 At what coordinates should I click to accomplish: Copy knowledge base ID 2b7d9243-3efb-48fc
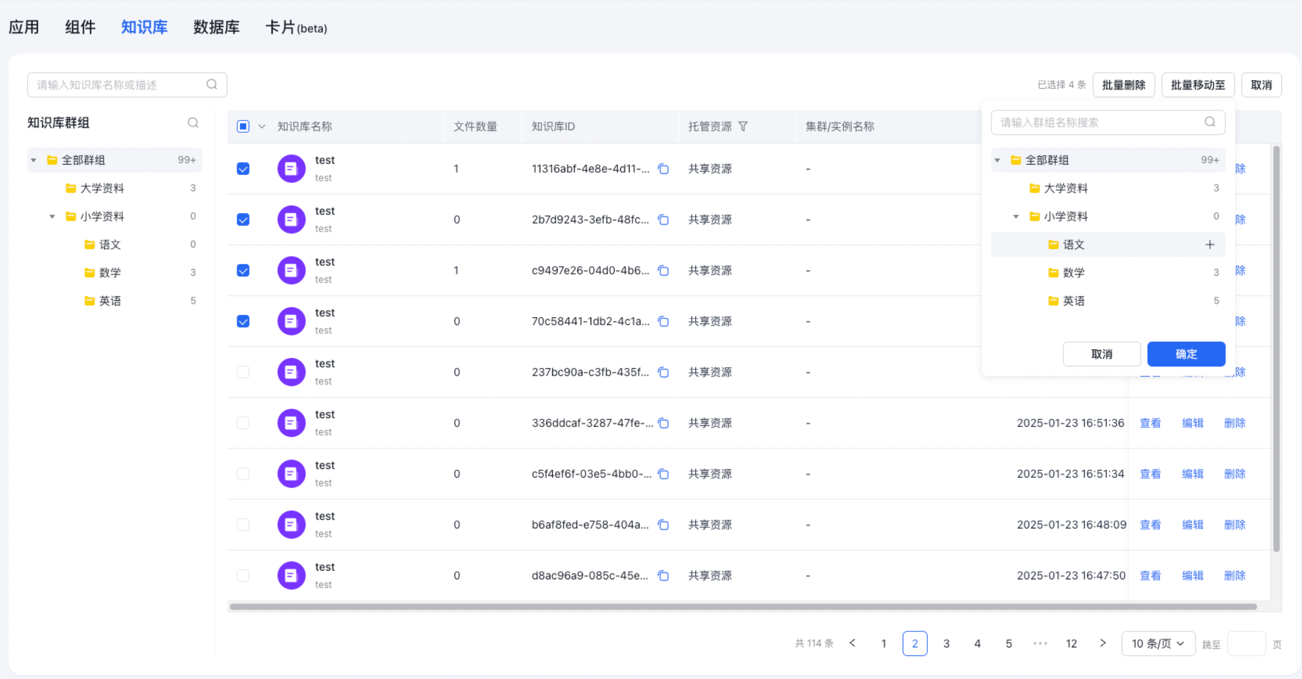(x=663, y=220)
